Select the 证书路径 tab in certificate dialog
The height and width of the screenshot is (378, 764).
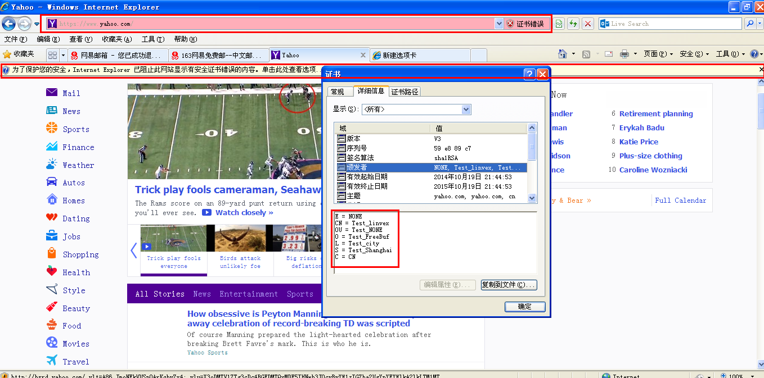coord(405,92)
